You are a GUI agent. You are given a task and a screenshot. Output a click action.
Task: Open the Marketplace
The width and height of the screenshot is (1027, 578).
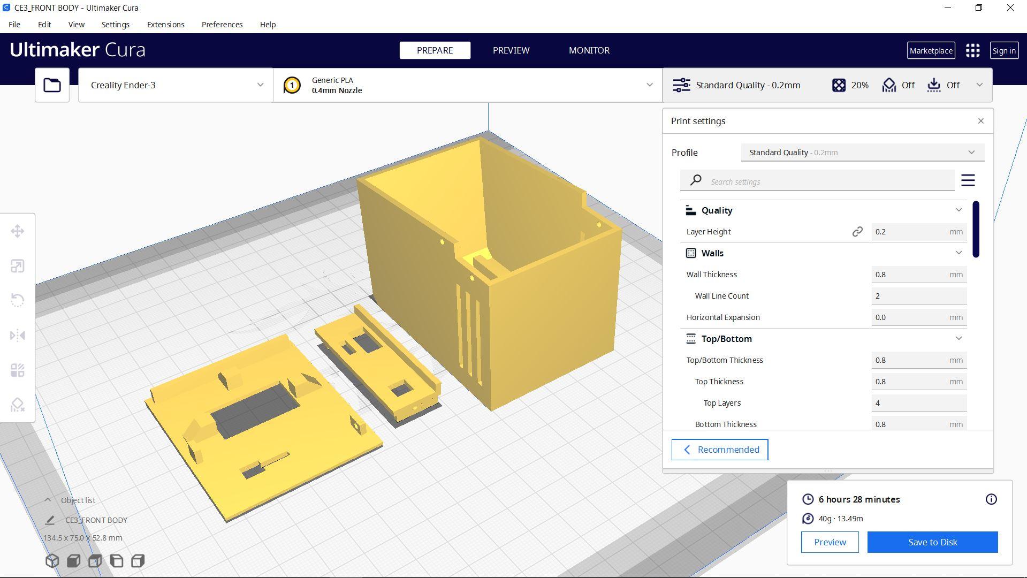[x=931, y=51]
